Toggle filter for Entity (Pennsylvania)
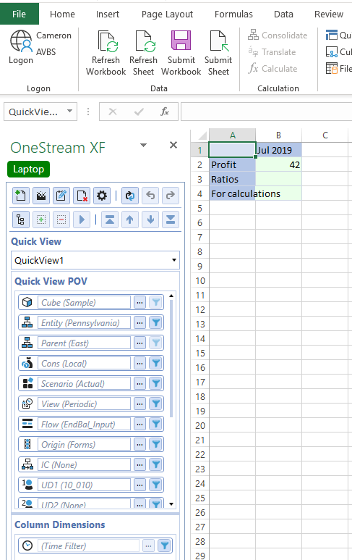 (x=156, y=323)
